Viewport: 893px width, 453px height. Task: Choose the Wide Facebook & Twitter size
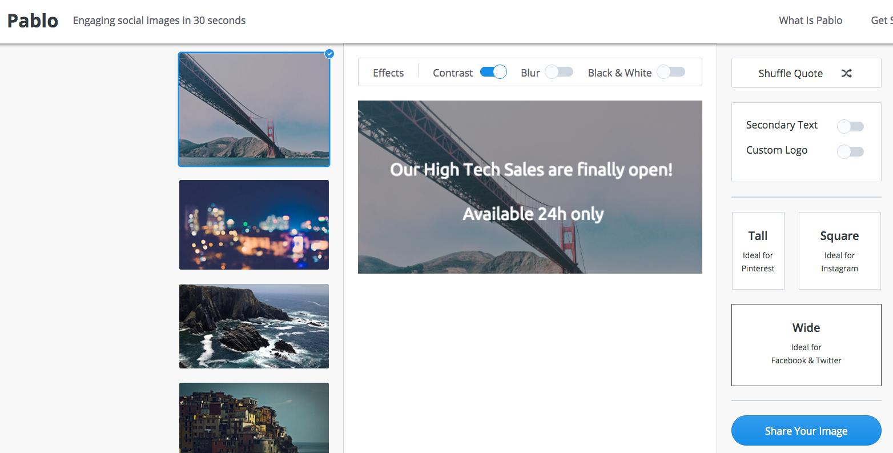coord(806,345)
